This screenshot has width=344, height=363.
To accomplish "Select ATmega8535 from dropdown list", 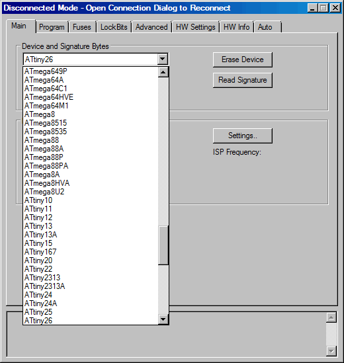I will point(91,132).
